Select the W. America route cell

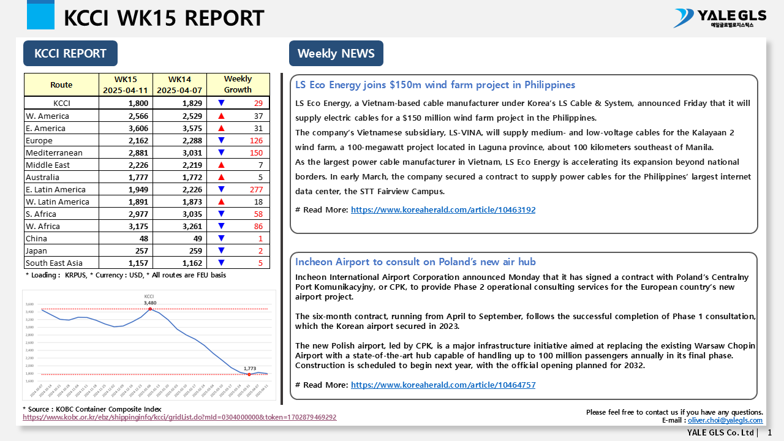(x=61, y=116)
